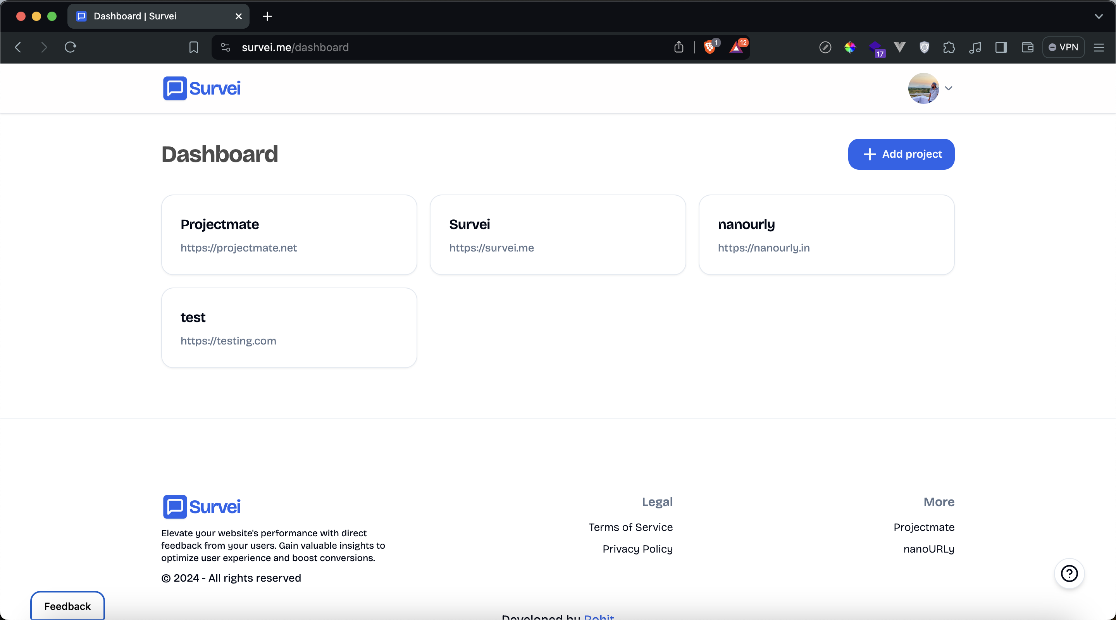Click the Survei logo in footer
Viewport: 1116px width, 620px height.
point(201,507)
